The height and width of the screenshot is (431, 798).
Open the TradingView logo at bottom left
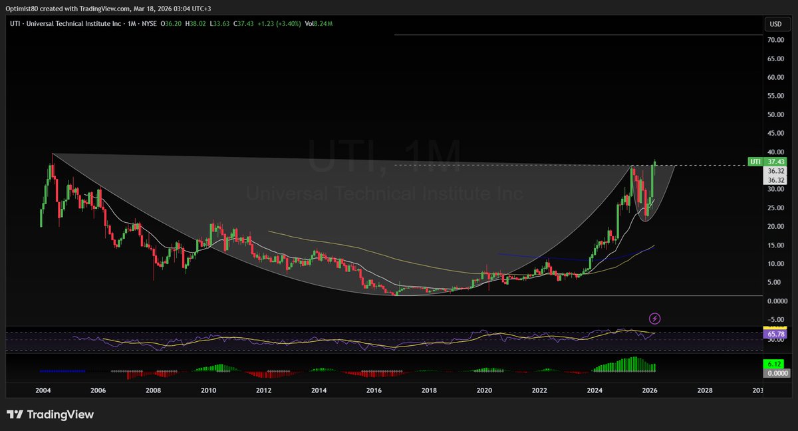(x=51, y=414)
